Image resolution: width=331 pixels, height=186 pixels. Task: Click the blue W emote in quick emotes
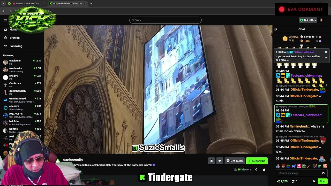tap(294, 166)
